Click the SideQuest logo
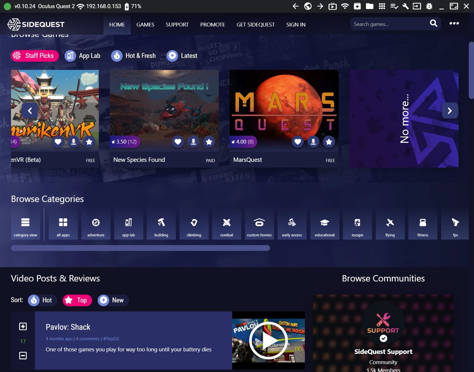This screenshot has width=474, height=372. point(36,24)
